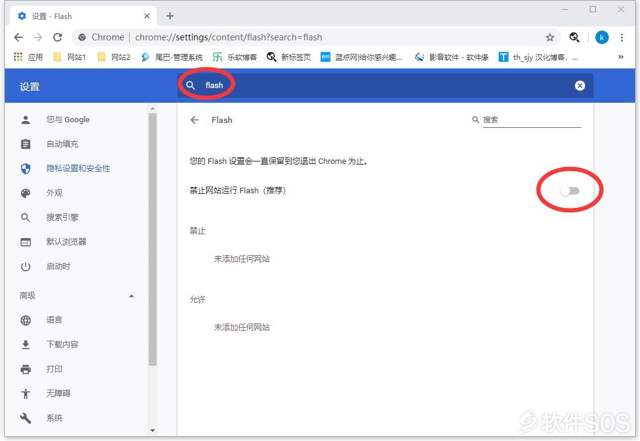
Task: Click the 设置 header title
Action: (x=29, y=87)
